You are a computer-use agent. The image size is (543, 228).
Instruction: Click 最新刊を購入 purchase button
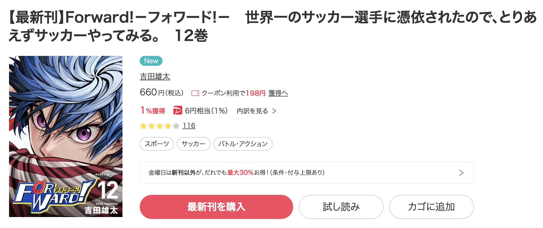216,207
